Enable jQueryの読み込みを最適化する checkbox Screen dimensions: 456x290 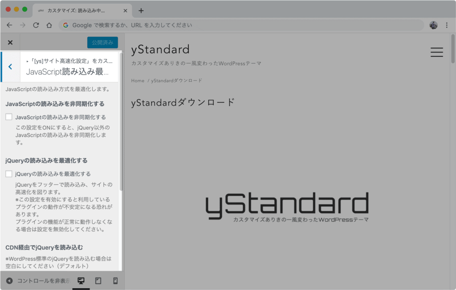coord(9,174)
